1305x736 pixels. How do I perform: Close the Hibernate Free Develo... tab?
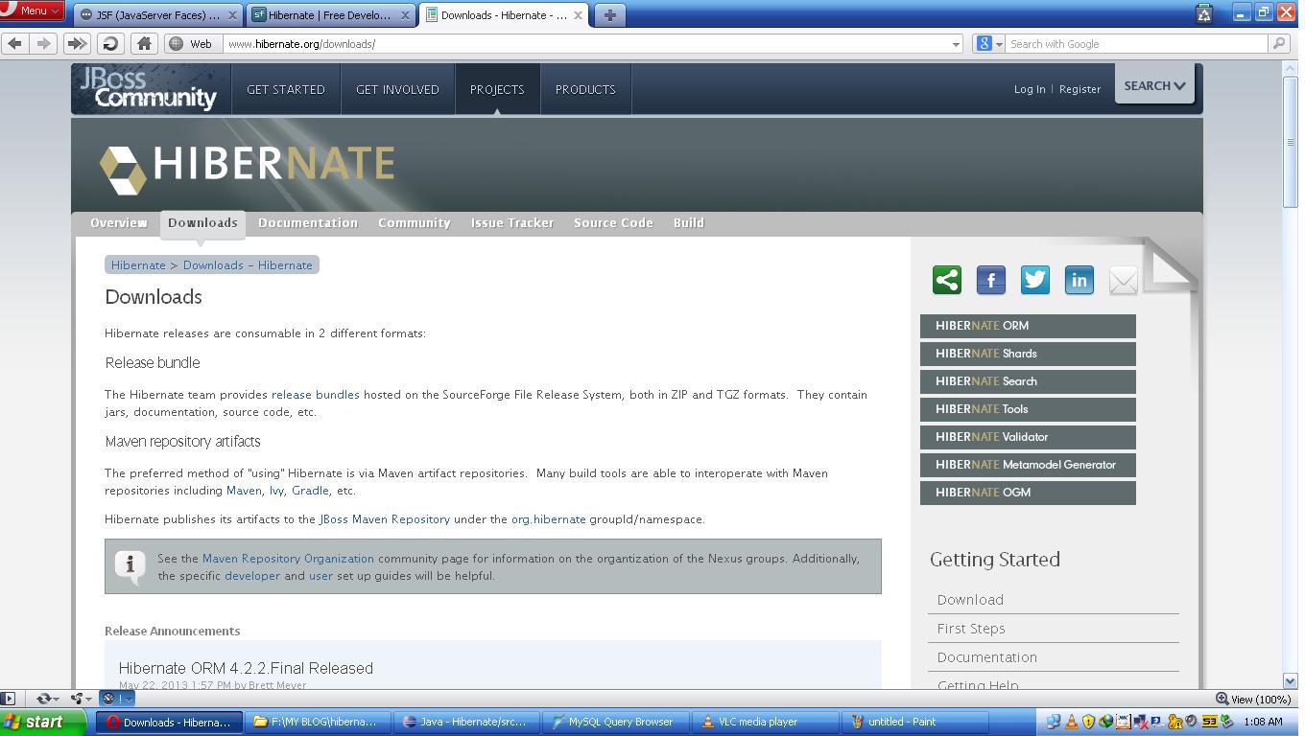click(405, 15)
